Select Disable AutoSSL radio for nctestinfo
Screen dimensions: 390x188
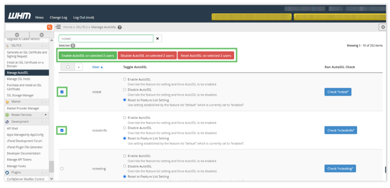pos(125,128)
